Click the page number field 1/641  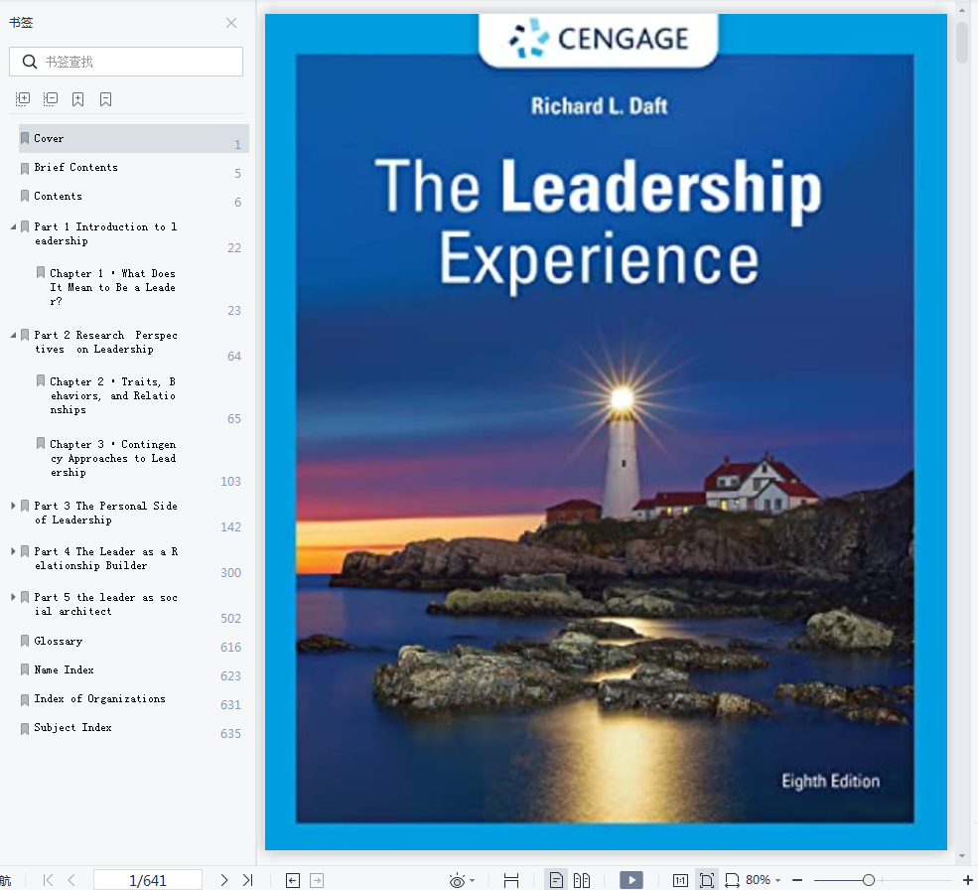(x=148, y=880)
